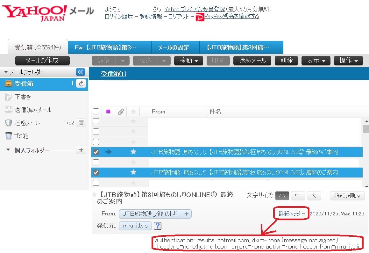Click the 迷惑メール toolbar button

click(x=252, y=61)
